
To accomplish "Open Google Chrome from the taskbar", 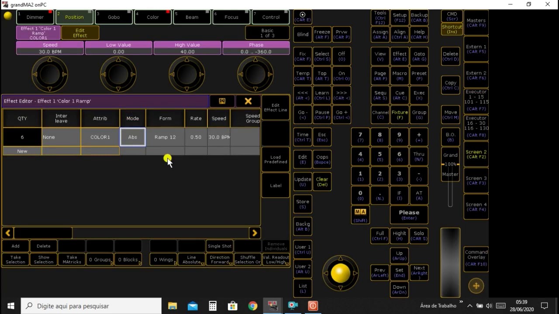I will click(x=253, y=306).
